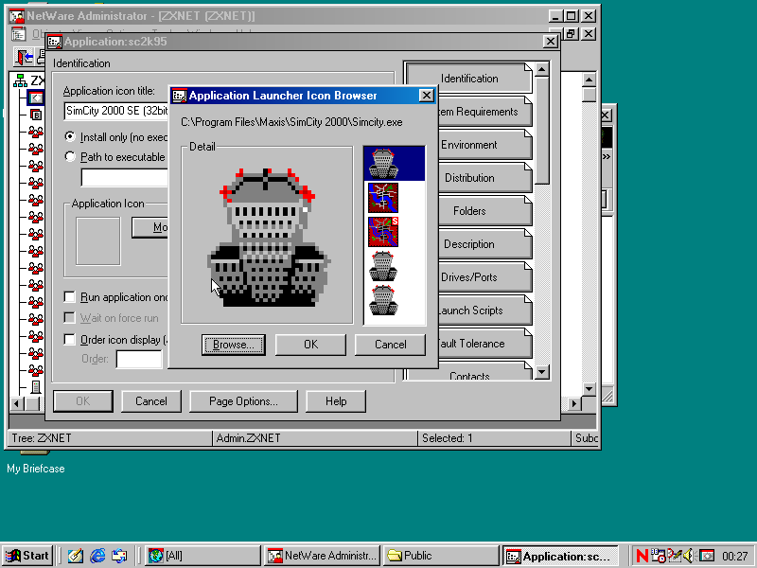Close the Application Launcher Icon Browser dialog
This screenshot has height=568, width=757.
click(427, 96)
